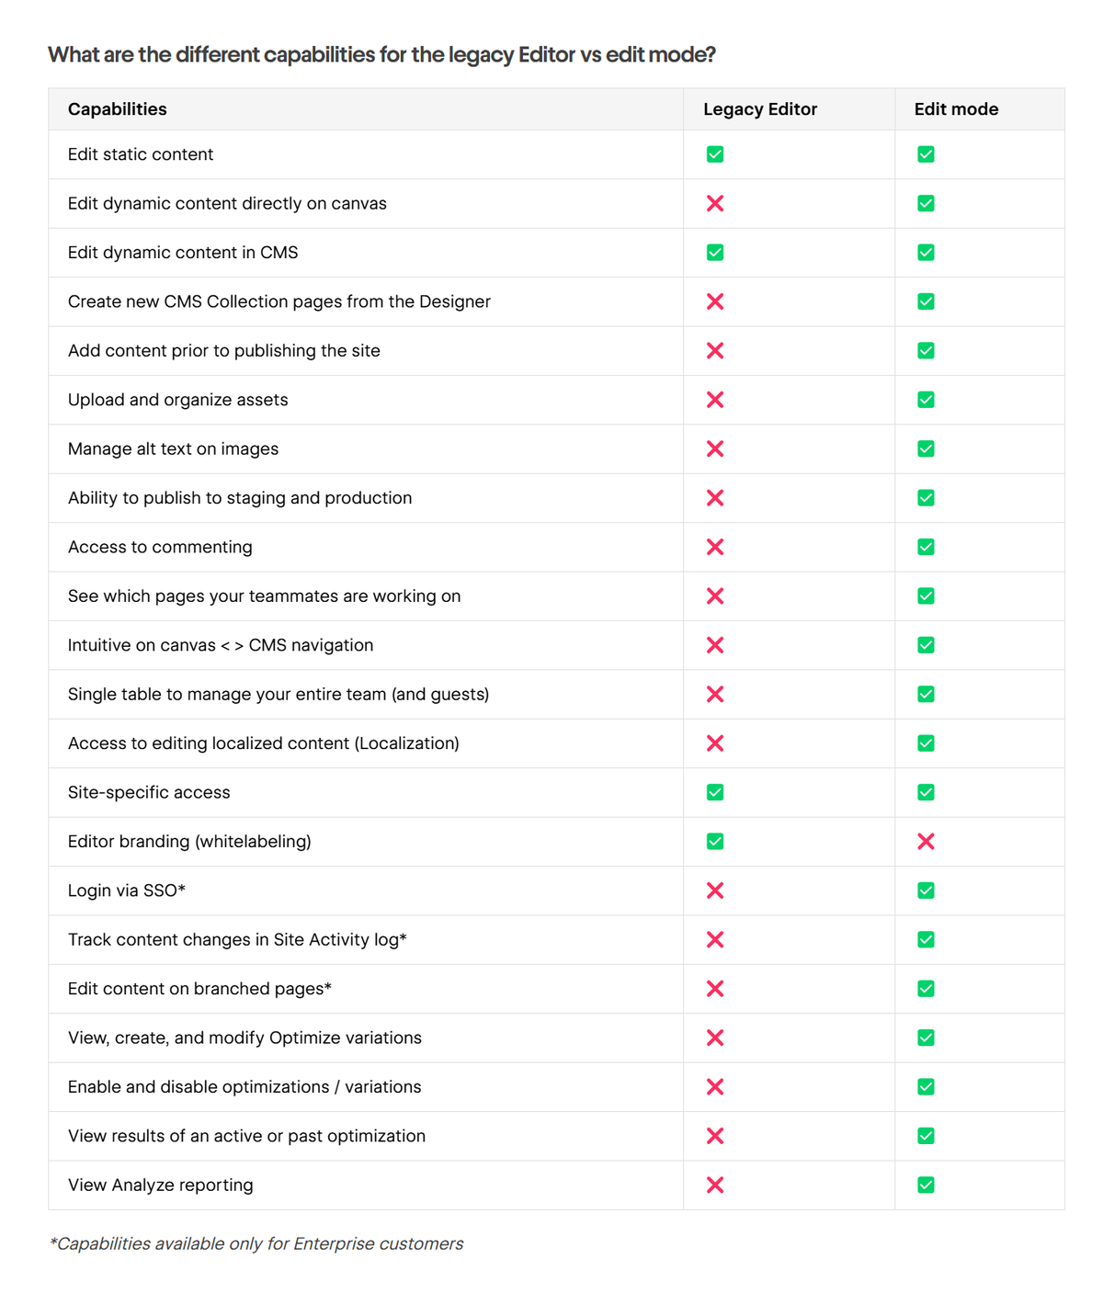Click red X for Edit dynamic content directly on canvas
Screen dimensions: 1103x1293
715,203
